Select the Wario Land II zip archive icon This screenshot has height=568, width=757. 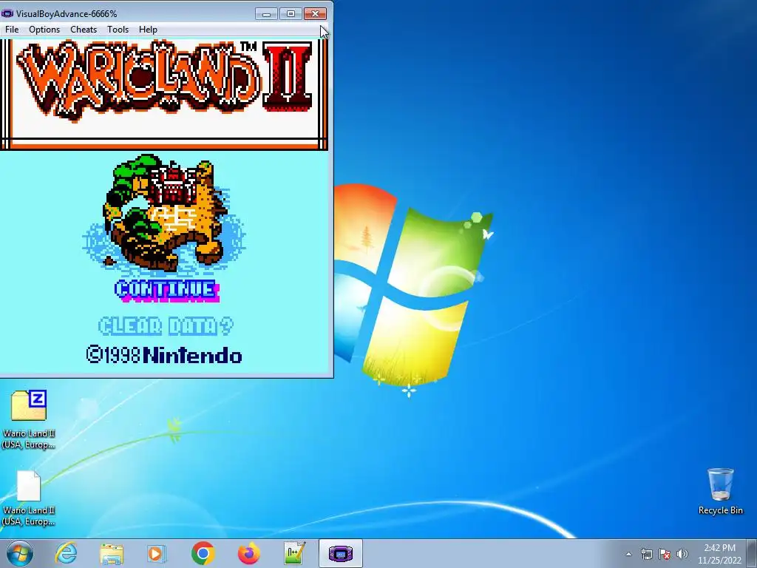29,419
